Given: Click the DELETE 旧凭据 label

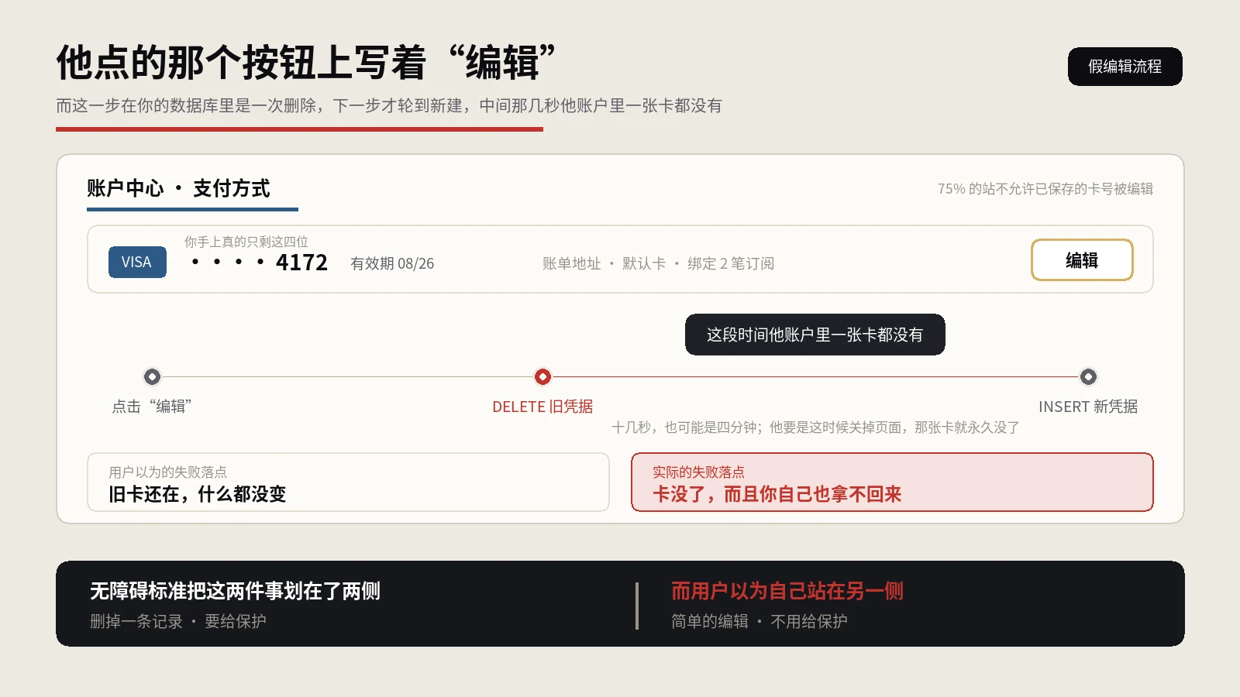Looking at the screenshot, I should click(542, 407).
